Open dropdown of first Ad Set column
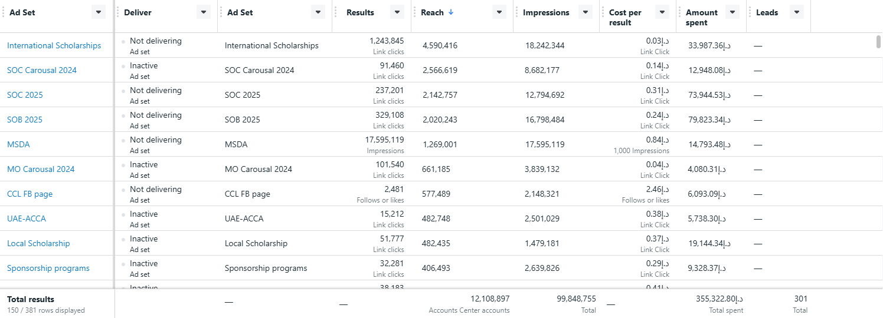 point(99,12)
